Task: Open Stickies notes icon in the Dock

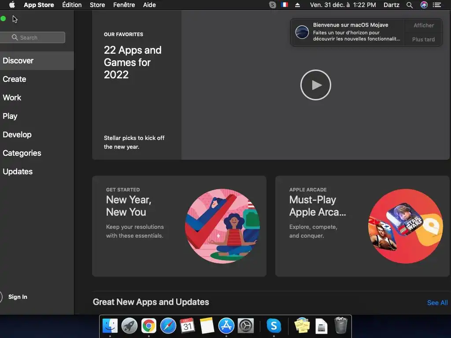Action: 302,325
